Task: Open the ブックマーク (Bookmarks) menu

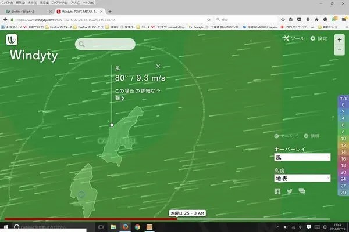Action: click(x=60, y=3)
